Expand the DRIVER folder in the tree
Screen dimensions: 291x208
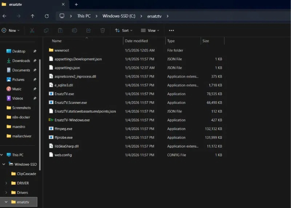(x=6, y=183)
